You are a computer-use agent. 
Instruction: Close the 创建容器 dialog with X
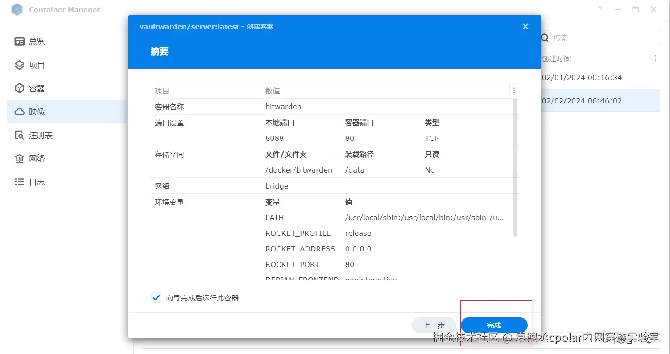coord(525,26)
